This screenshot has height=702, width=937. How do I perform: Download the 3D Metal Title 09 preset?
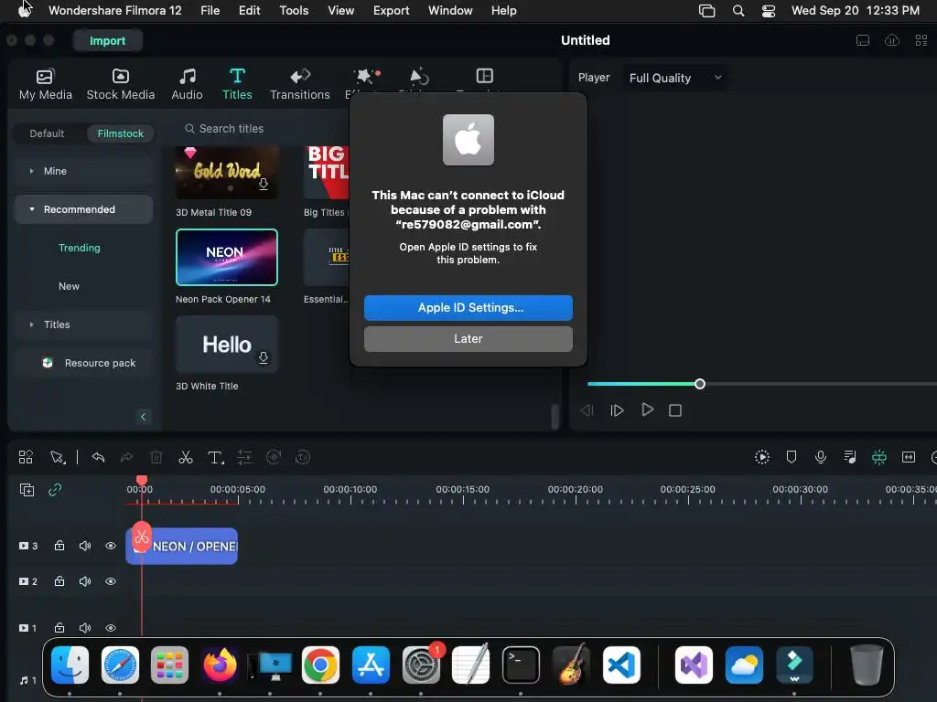point(263,185)
